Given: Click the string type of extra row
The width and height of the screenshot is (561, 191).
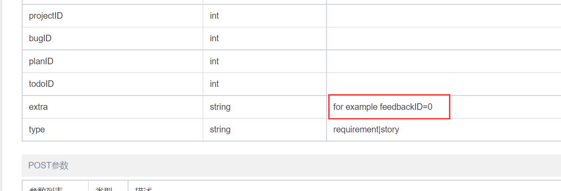Looking at the screenshot, I should coord(220,107).
